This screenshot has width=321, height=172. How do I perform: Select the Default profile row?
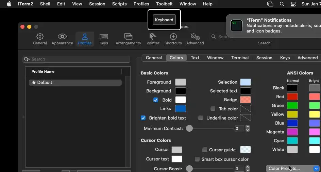(x=75, y=82)
